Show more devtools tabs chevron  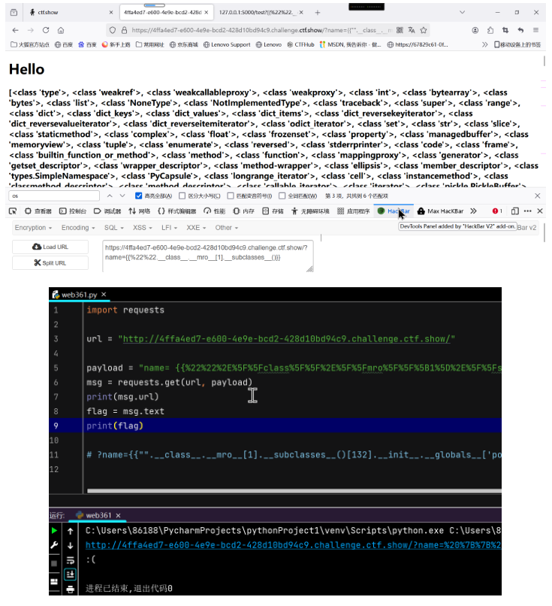(x=474, y=211)
